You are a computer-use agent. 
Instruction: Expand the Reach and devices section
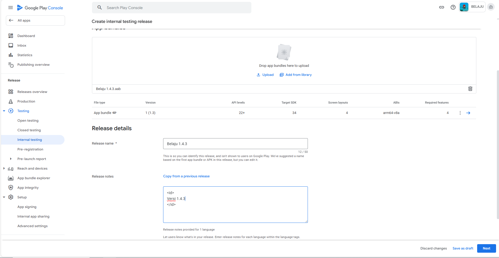click(4, 169)
